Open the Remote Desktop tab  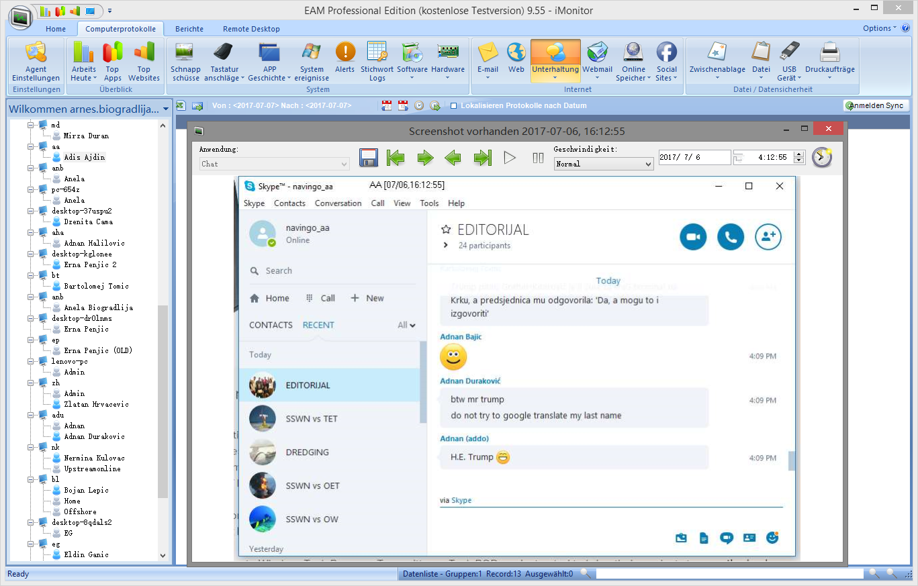click(x=251, y=29)
